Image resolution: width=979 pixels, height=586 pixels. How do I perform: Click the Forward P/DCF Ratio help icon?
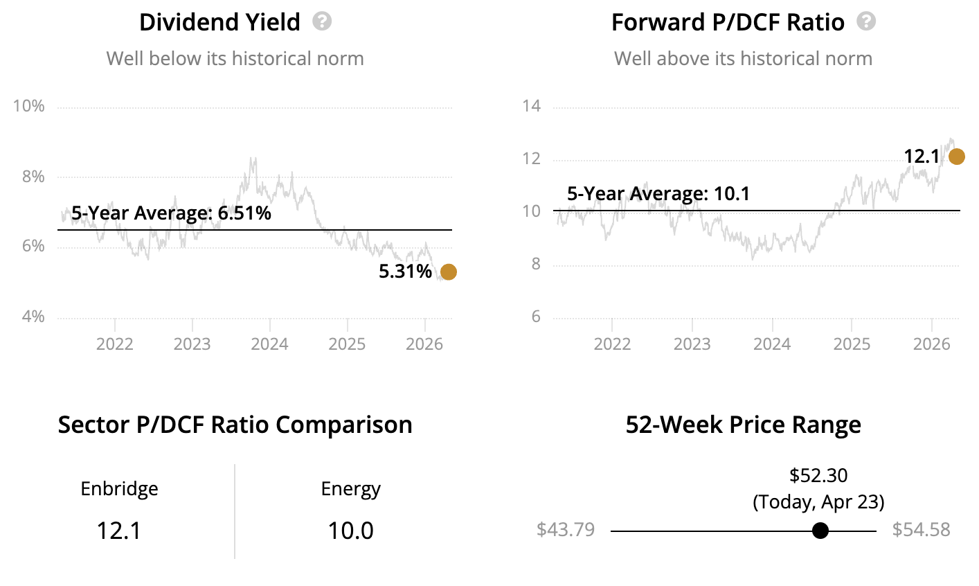click(866, 21)
